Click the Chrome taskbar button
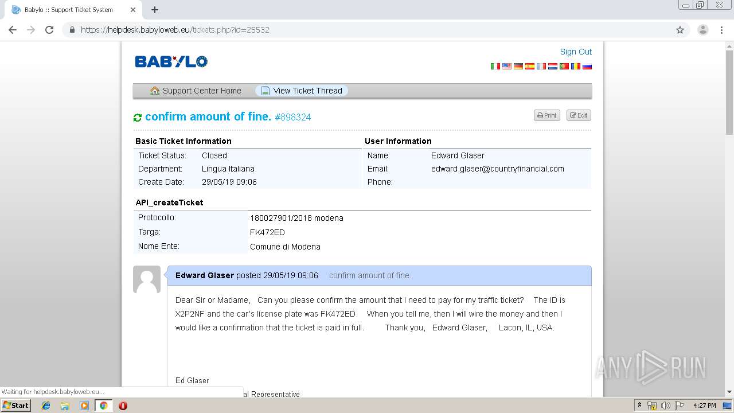The width and height of the screenshot is (734, 413). click(103, 406)
